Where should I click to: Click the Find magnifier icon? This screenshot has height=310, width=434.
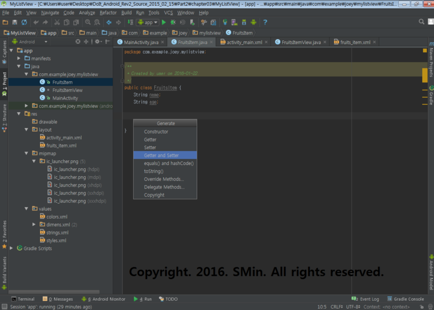[x=88, y=22]
